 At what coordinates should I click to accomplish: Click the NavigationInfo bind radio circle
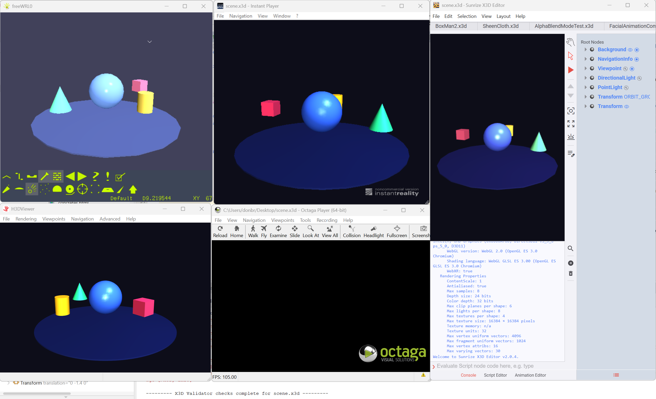(x=636, y=59)
